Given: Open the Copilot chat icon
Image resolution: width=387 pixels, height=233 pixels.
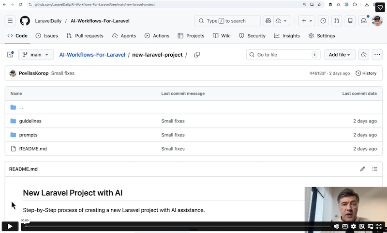Looking at the screenshot, I should point(268,21).
